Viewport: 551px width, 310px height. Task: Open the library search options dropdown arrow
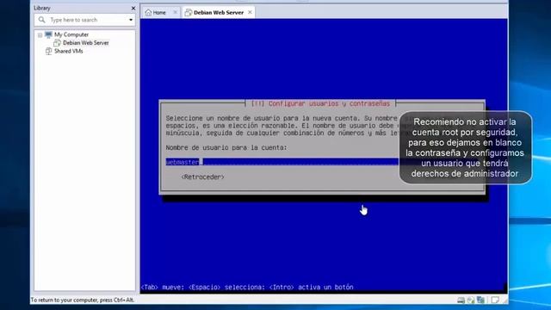coord(131,20)
